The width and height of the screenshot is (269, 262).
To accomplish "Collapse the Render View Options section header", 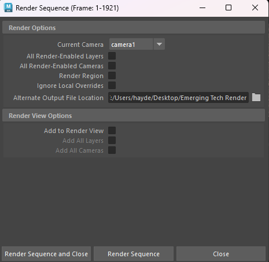I will [x=134, y=116].
